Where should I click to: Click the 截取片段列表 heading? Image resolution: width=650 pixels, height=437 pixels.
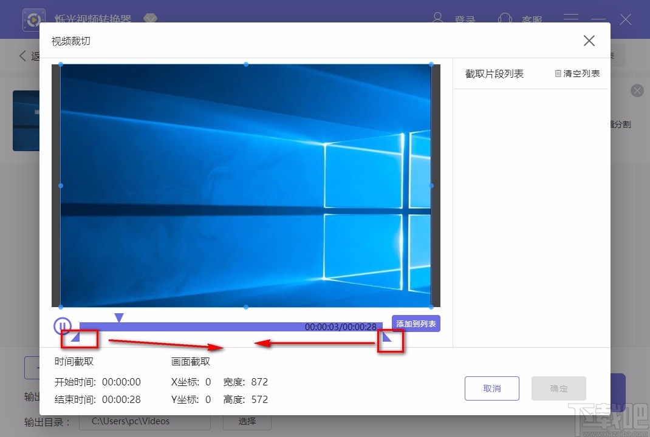[x=494, y=73]
